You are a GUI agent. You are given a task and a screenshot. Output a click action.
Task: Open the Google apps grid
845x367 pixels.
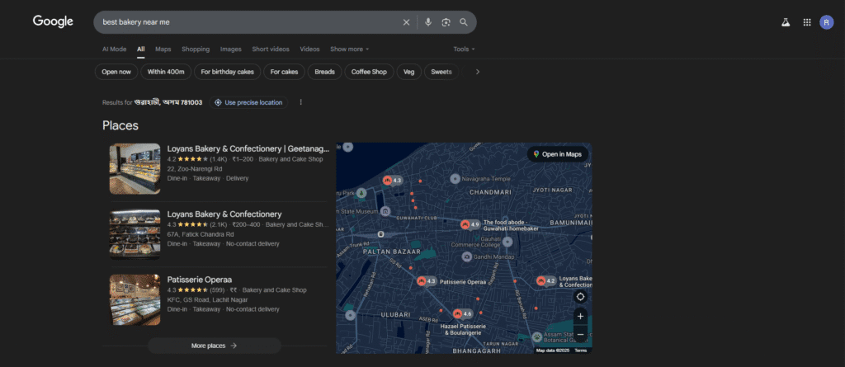click(x=807, y=22)
